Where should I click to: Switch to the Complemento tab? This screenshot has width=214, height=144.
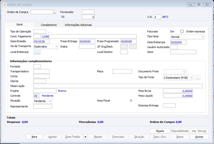[x=49, y=25]
